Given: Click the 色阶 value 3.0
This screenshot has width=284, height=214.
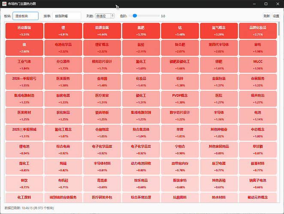Looking at the screenshot, I should 163,16.
